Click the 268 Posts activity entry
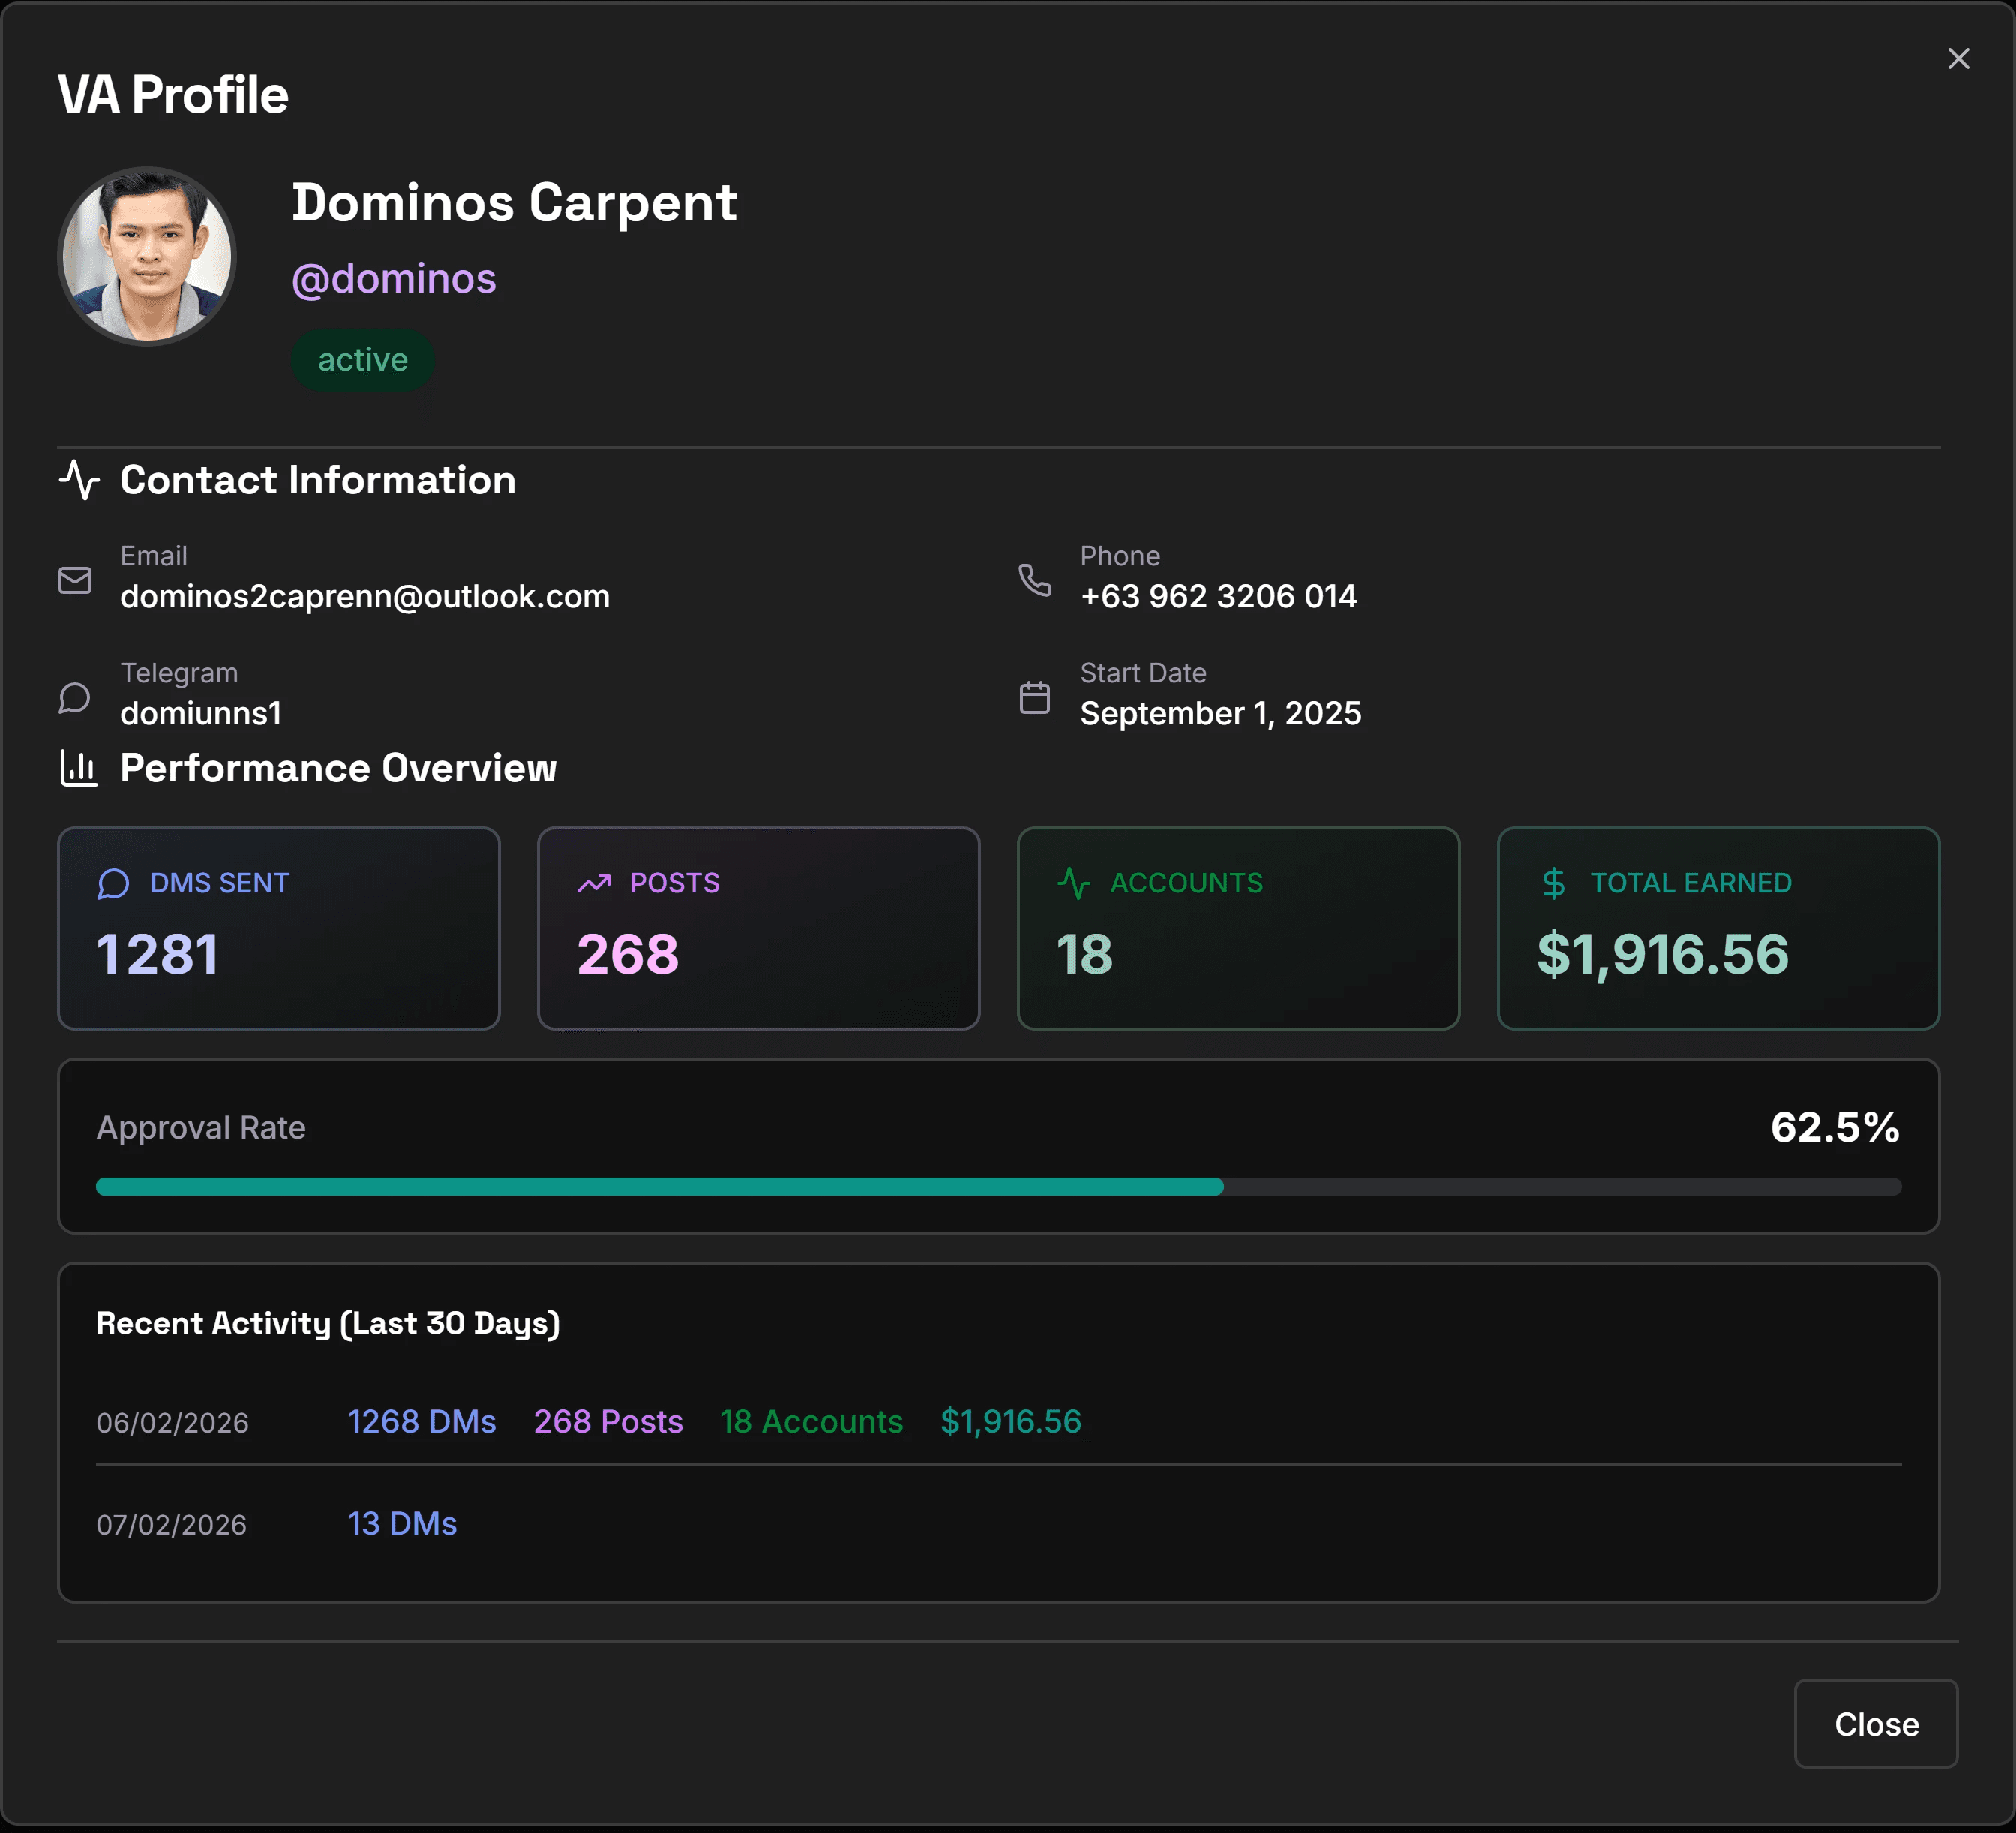Image resolution: width=2016 pixels, height=1833 pixels. click(x=608, y=1421)
